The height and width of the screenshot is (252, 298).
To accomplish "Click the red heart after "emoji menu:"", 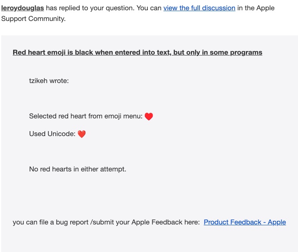I will [x=149, y=116].
